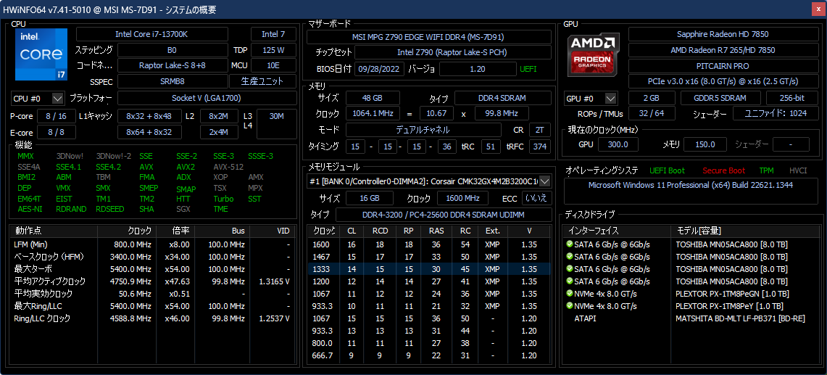The height and width of the screenshot is (375, 827).
Task: Click the AMD Radeon Graphics logo
Action: pos(594,54)
